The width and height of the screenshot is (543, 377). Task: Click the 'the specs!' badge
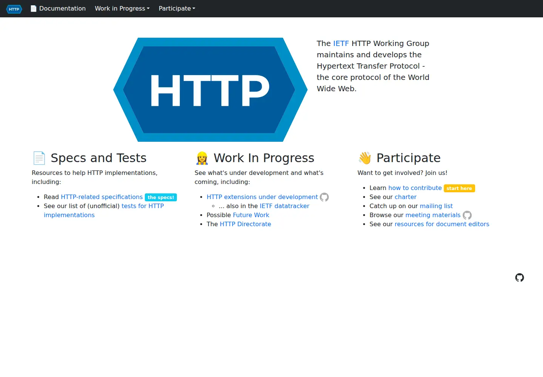pos(161,197)
